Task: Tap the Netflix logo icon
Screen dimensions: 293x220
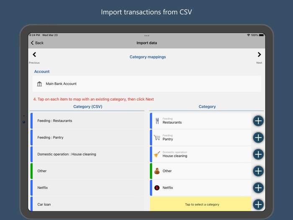Action: (x=157, y=188)
